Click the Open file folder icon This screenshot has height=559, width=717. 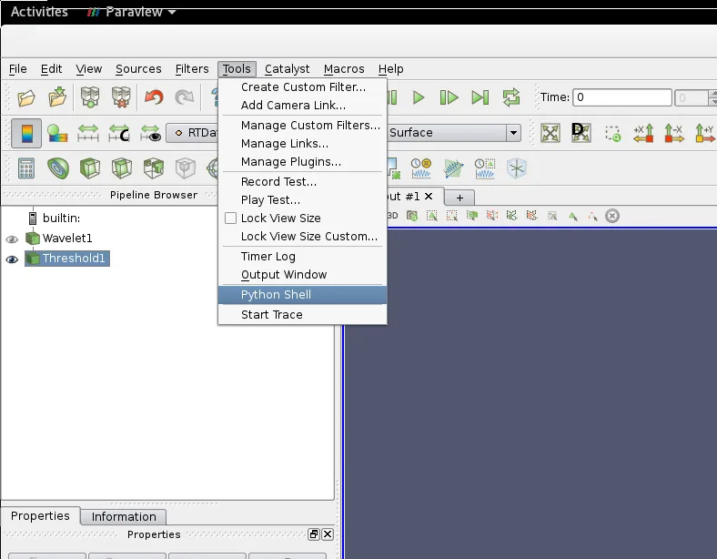[x=26, y=97]
